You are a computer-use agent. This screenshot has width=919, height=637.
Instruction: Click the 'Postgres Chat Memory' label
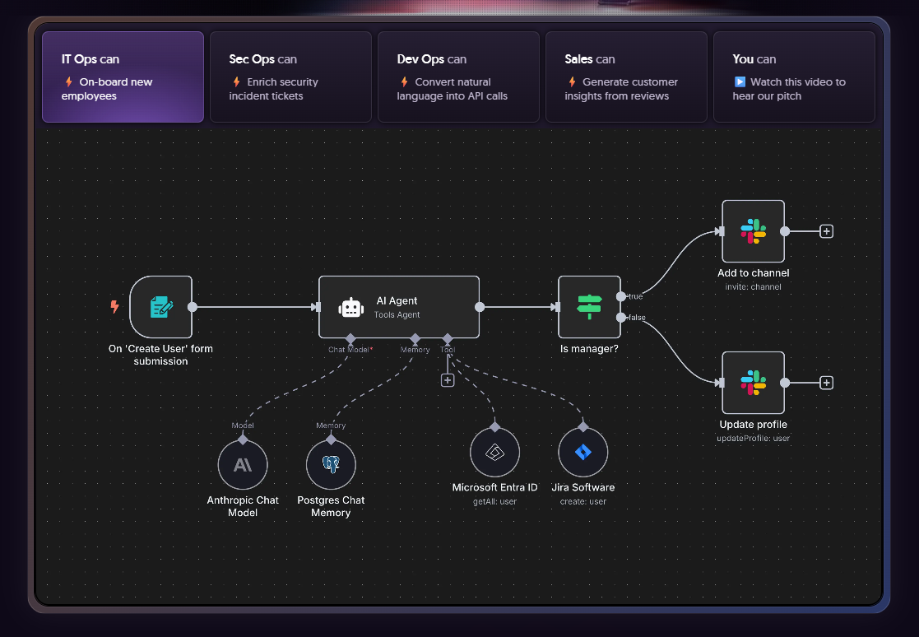pos(331,506)
